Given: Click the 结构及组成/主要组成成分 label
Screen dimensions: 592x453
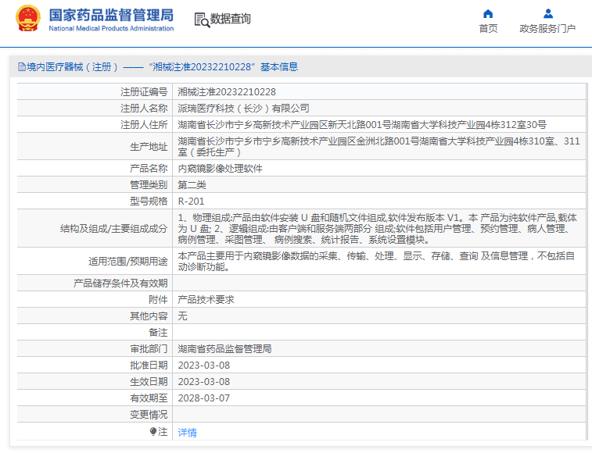Looking at the screenshot, I should [113, 229].
